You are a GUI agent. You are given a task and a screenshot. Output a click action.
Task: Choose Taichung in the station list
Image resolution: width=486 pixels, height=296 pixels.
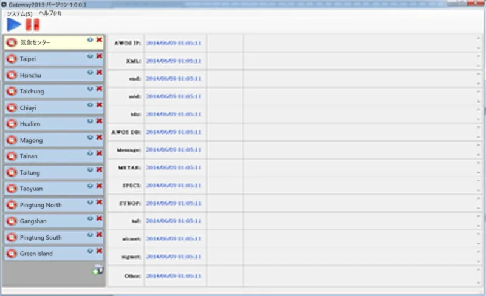coord(54,92)
